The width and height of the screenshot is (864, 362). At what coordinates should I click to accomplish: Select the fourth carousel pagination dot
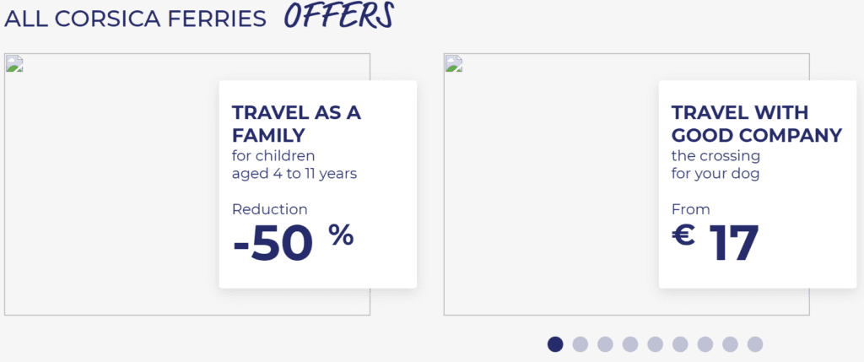pyautogui.click(x=630, y=344)
